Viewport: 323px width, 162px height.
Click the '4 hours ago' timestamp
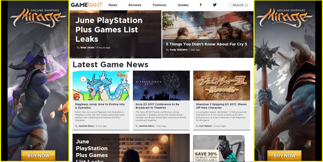coord(103,47)
